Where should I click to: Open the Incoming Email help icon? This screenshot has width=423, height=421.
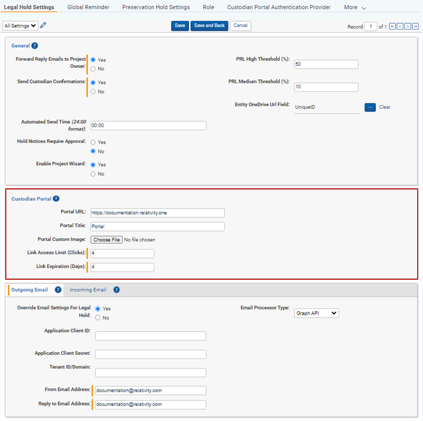[x=116, y=290]
